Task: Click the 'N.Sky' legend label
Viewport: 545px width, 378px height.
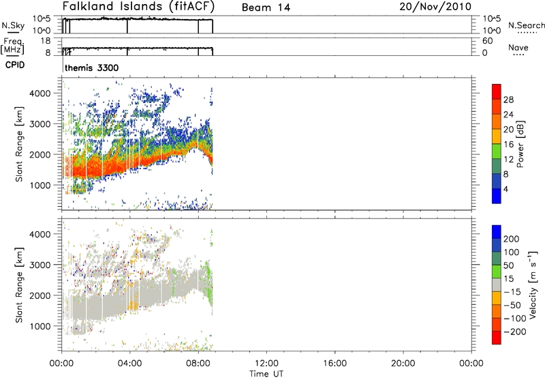Action: tap(13, 25)
